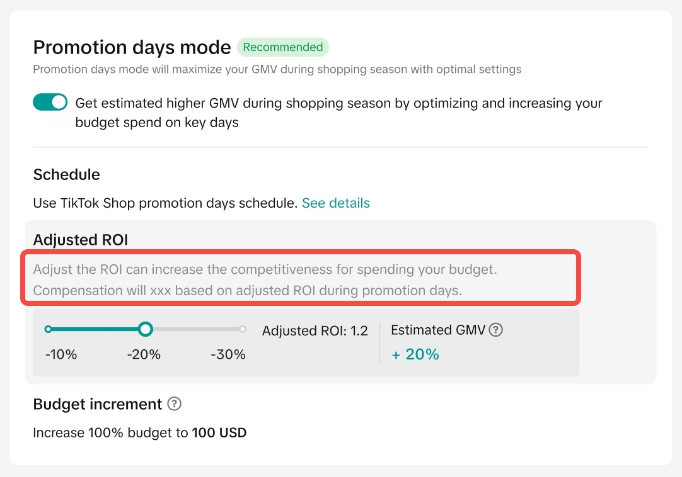682x477 pixels.
Task: Click the Estimated GMV help icon
Action: tap(496, 330)
